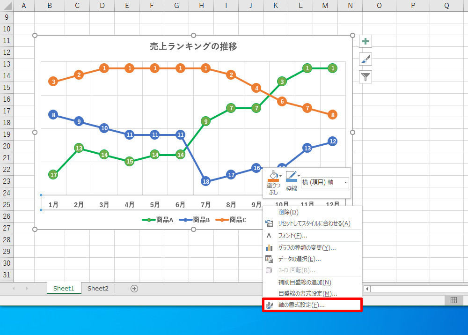Image resolution: width=468 pixels, height=335 pixels.
Task: Click the chart's left-middle resize handle
Action: [x=35, y=133]
